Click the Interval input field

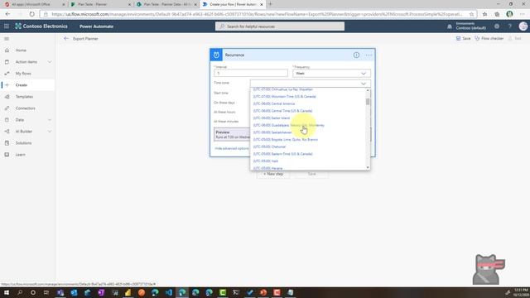click(251, 73)
